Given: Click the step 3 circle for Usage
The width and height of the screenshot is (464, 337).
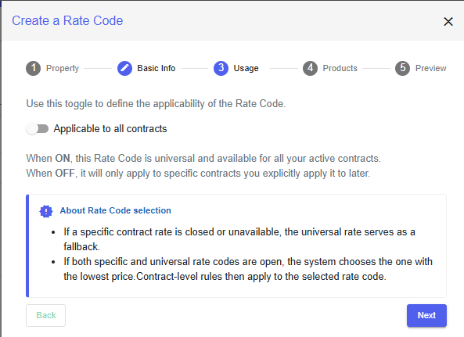Looking at the screenshot, I should (221, 68).
